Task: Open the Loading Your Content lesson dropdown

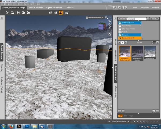Action: pyautogui.click(x=129, y=122)
